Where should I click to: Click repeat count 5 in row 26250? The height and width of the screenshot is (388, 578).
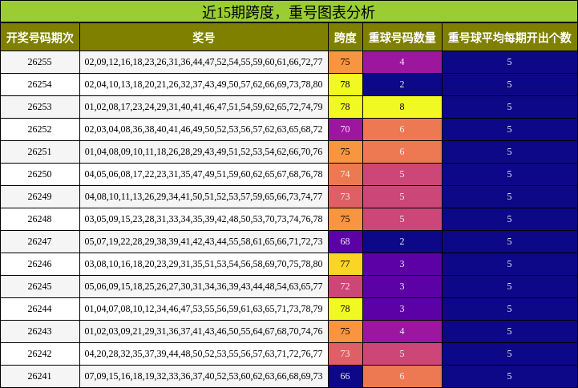coord(402,174)
